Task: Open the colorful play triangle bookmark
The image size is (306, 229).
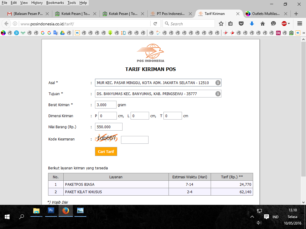Action: tap(158, 33)
